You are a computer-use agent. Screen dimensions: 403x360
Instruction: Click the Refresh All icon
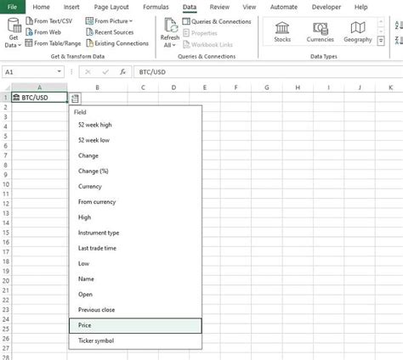171,25
